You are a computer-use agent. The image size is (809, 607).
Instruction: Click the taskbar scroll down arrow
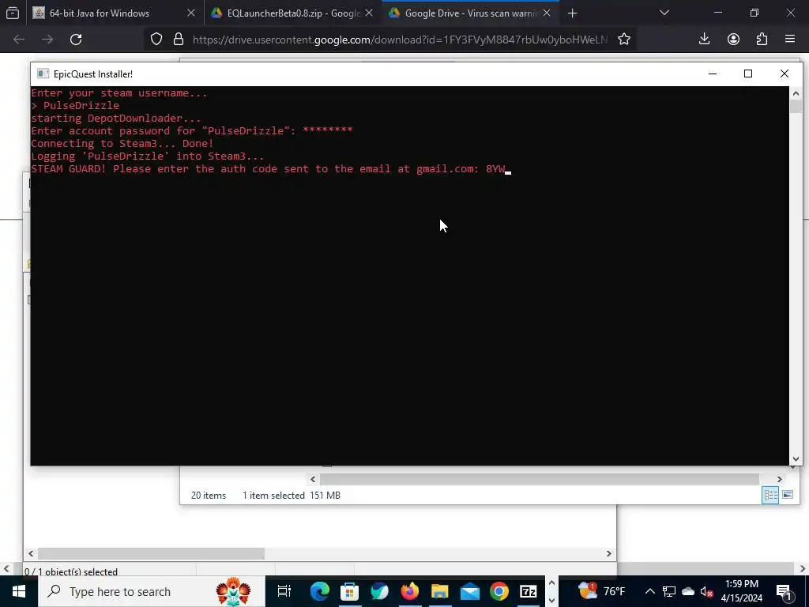click(x=551, y=601)
